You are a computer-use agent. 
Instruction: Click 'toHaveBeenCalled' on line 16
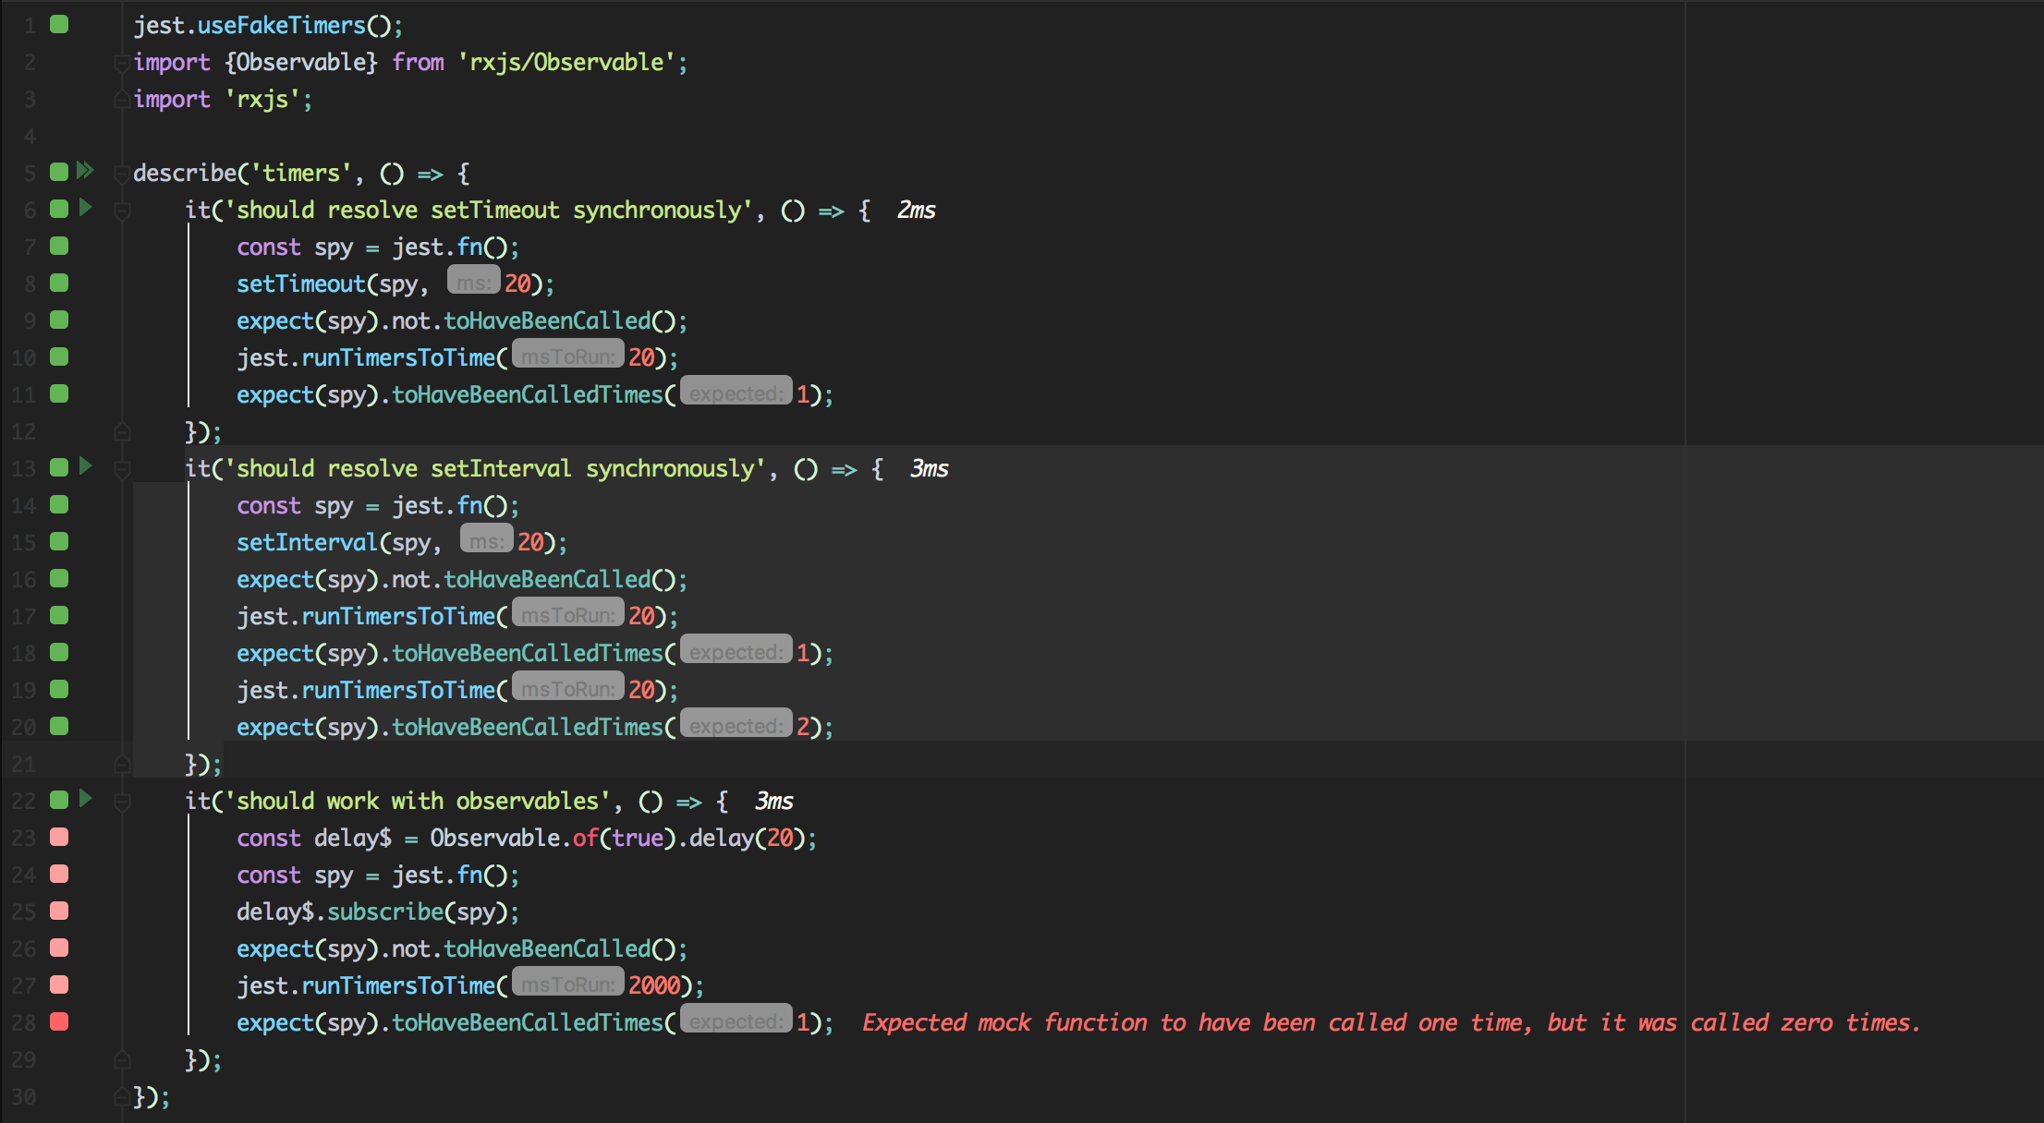pos(548,579)
